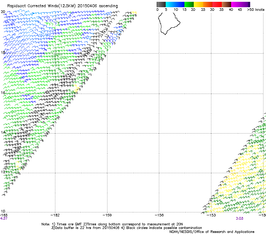Click the green 15-20 knots legend swatch
The image size is (266, 234).
click(189, 4)
